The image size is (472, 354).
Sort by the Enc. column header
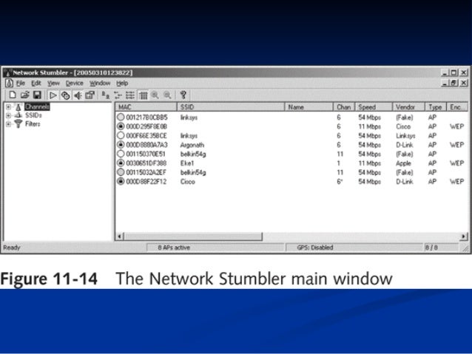(x=457, y=107)
